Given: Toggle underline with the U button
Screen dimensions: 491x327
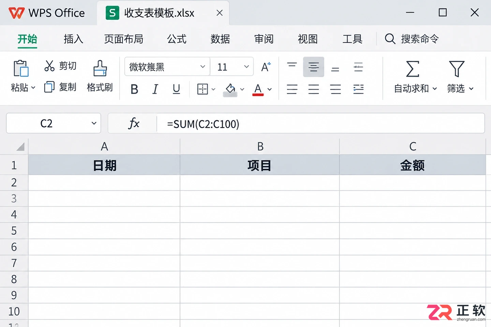Looking at the screenshot, I should [x=176, y=89].
